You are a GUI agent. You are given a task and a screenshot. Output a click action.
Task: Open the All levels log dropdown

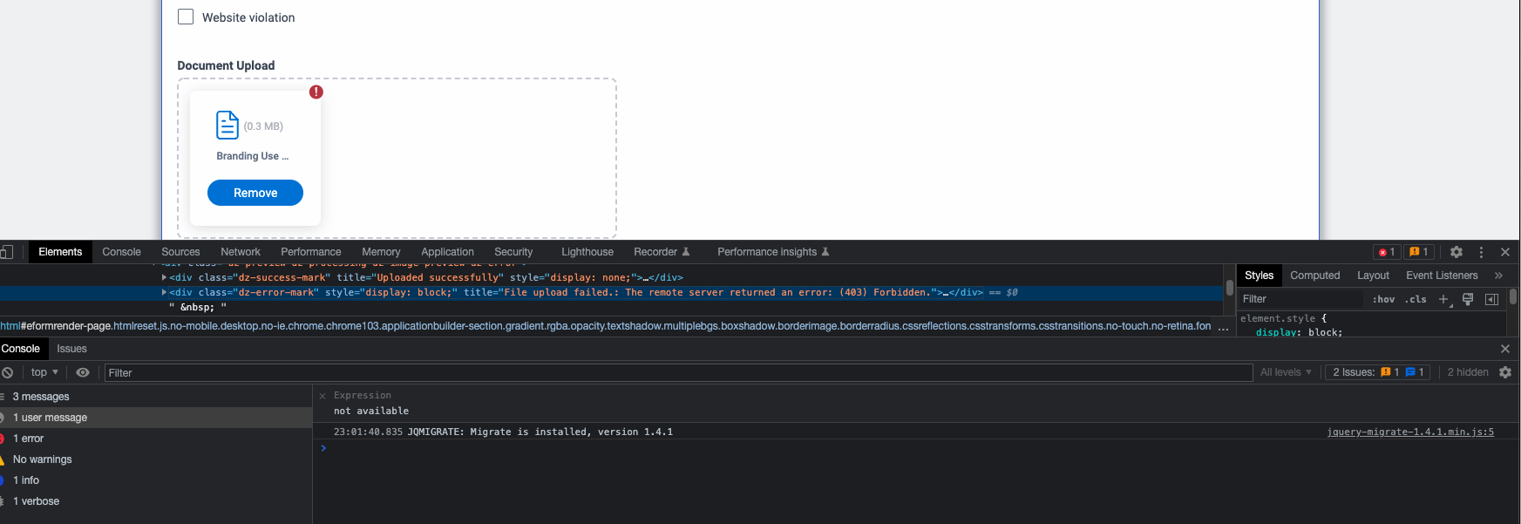pos(1286,372)
